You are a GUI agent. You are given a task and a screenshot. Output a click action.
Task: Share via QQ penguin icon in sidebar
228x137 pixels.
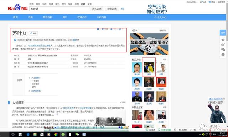223,54
